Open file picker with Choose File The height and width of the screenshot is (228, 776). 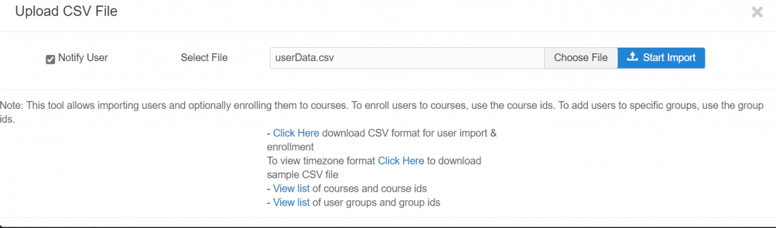tap(581, 58)
